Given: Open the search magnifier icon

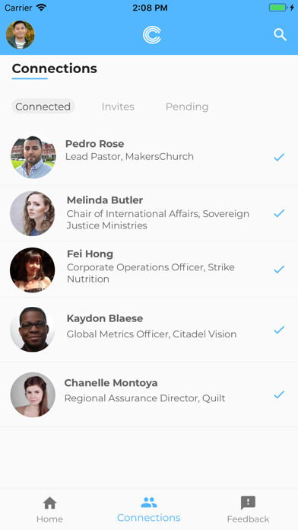Looking at the screenshot, I should click(280, 35).
